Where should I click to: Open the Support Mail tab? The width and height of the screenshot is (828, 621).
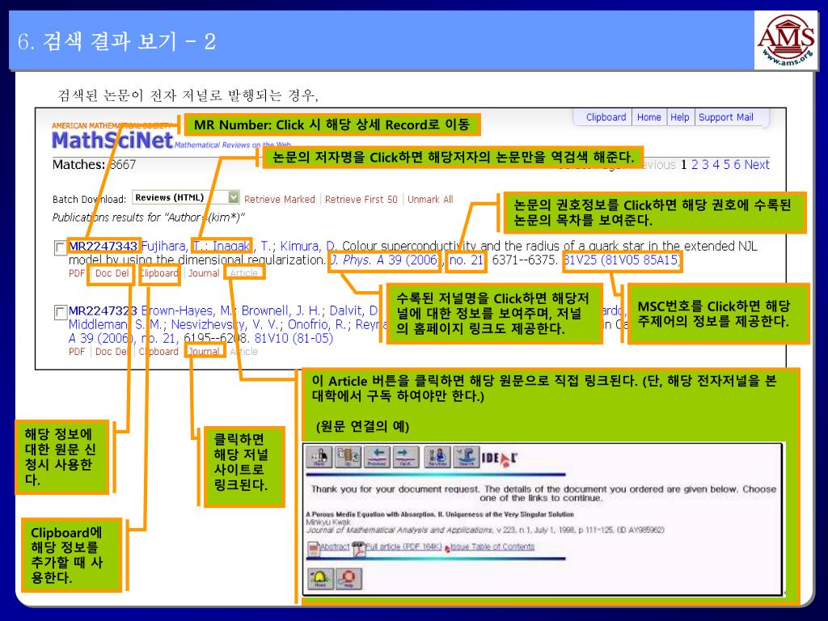coord(726,117)
